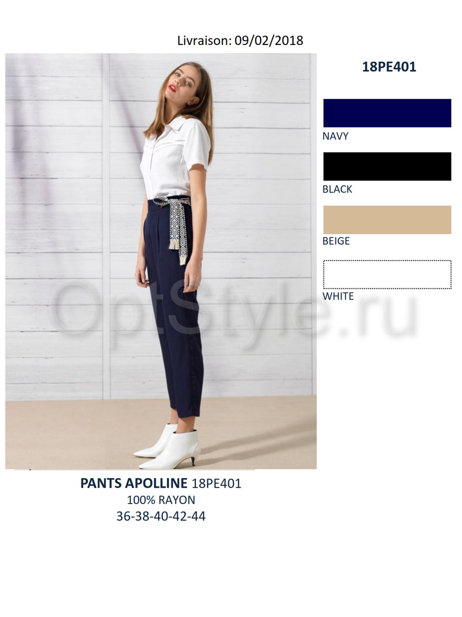Click the Navy color swatch

coord(387,113)
